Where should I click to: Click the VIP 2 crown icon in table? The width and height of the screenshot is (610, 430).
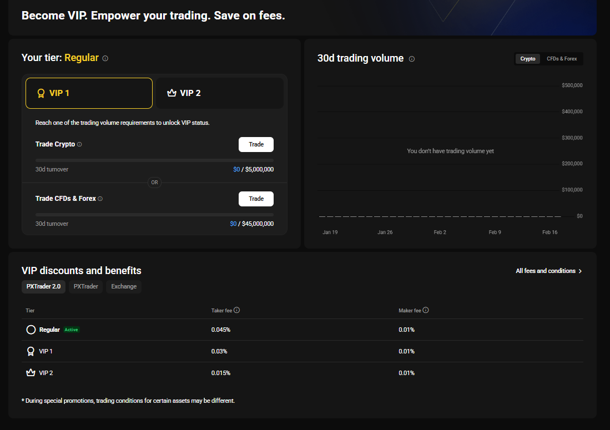click(x=31, y=373)
